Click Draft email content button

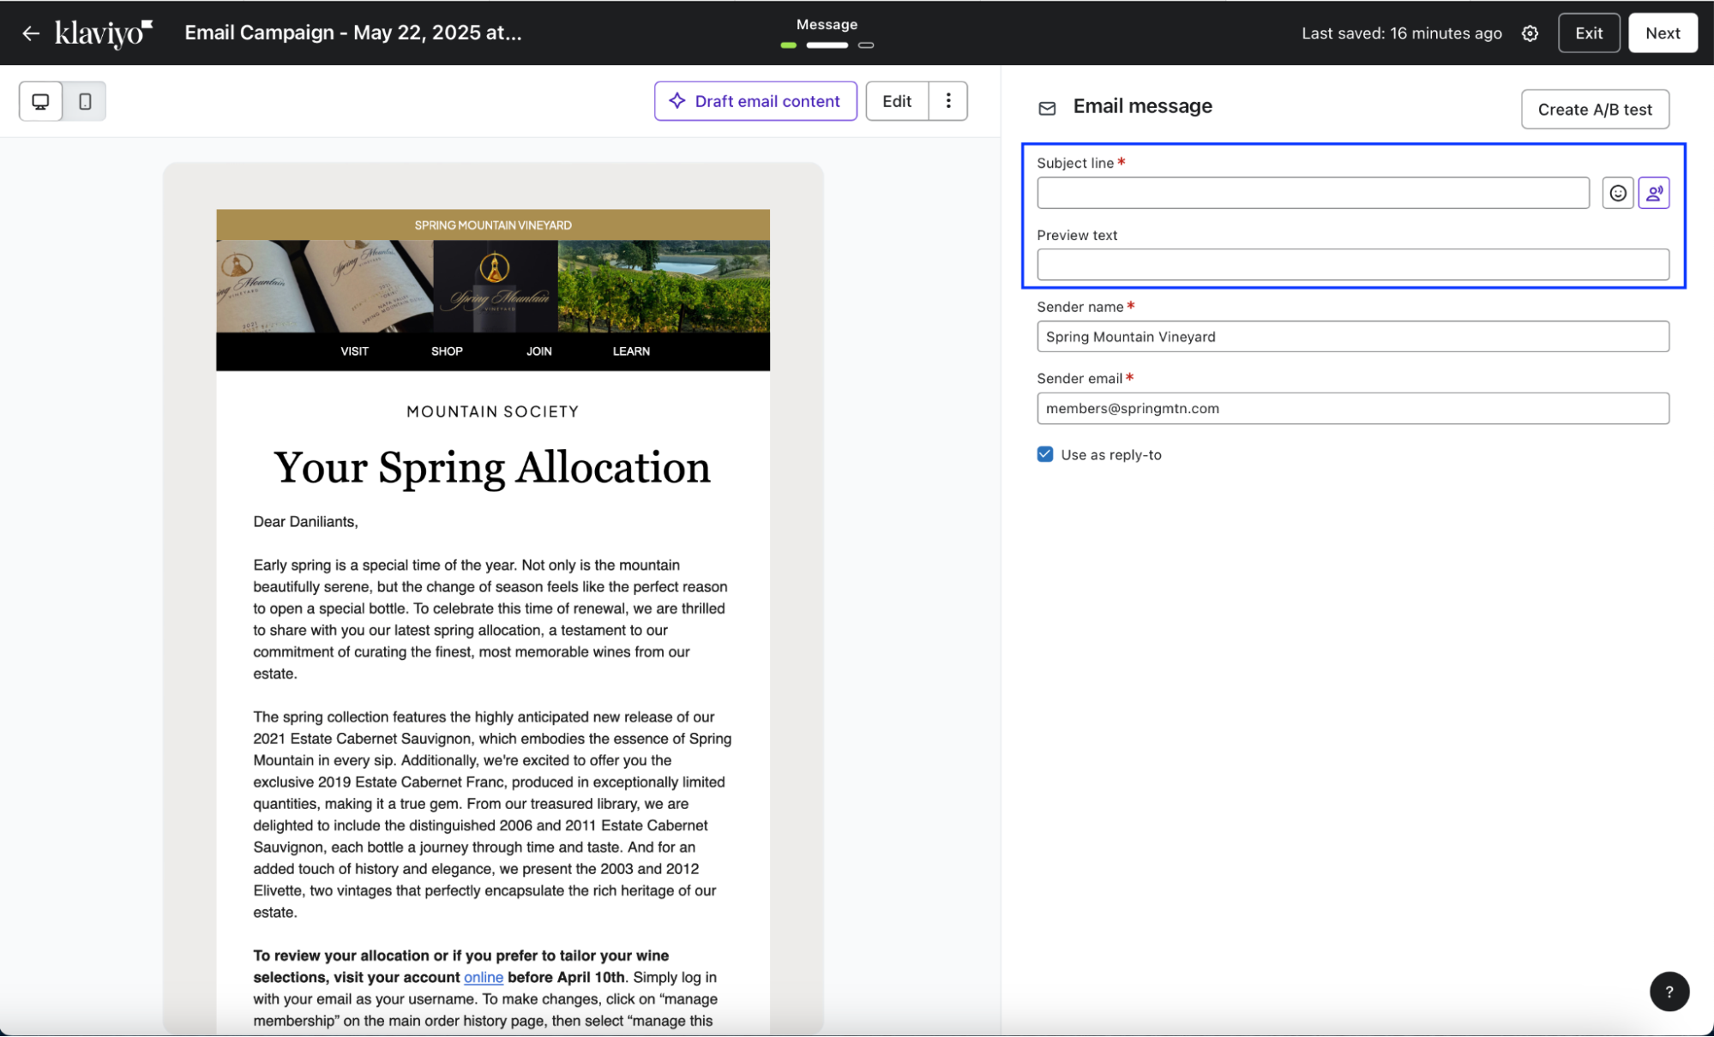(755, 101)
